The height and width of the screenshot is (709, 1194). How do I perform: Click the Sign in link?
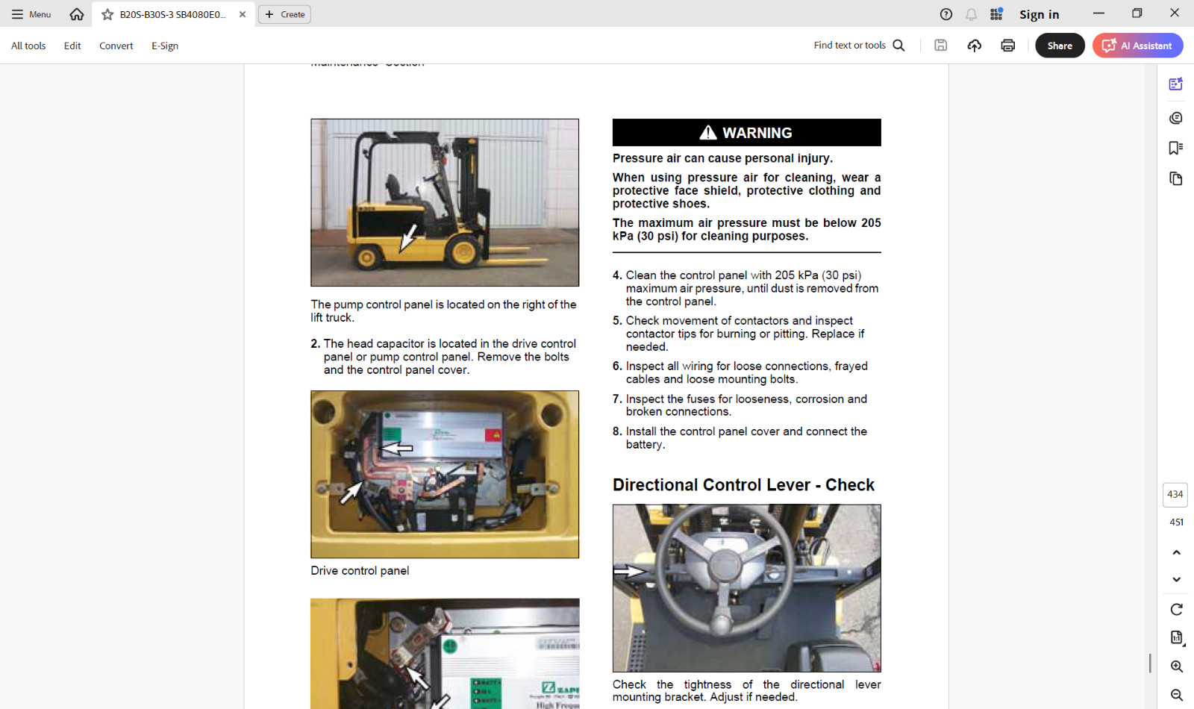[1039, 14]
